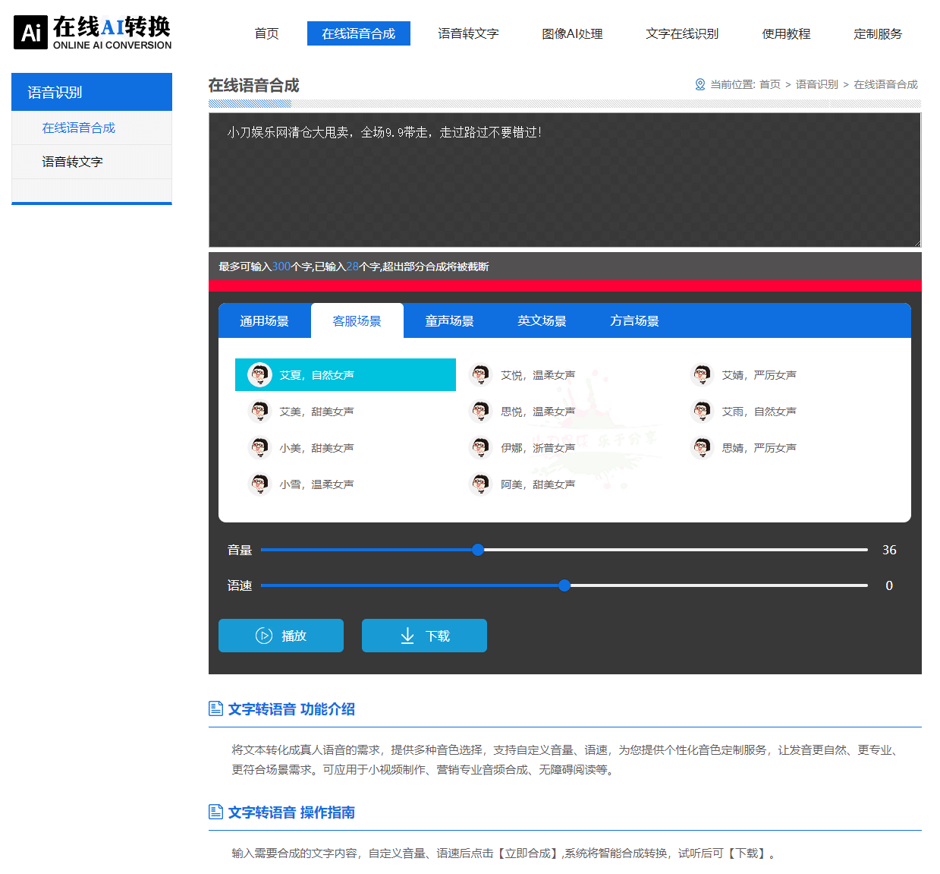This screenshot has height=874, width=940.
Task: Click the location pin icon in breadcrumb
Action: [700, 84]
